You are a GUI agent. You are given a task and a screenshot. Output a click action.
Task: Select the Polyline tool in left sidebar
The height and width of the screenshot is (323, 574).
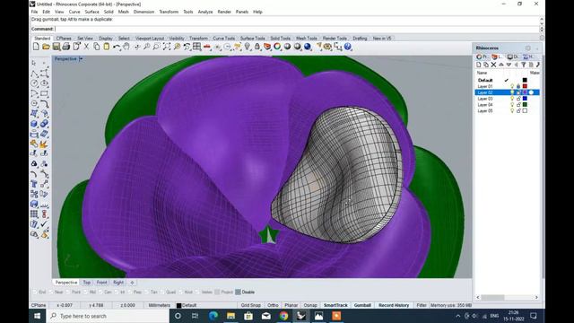point(34,74)
